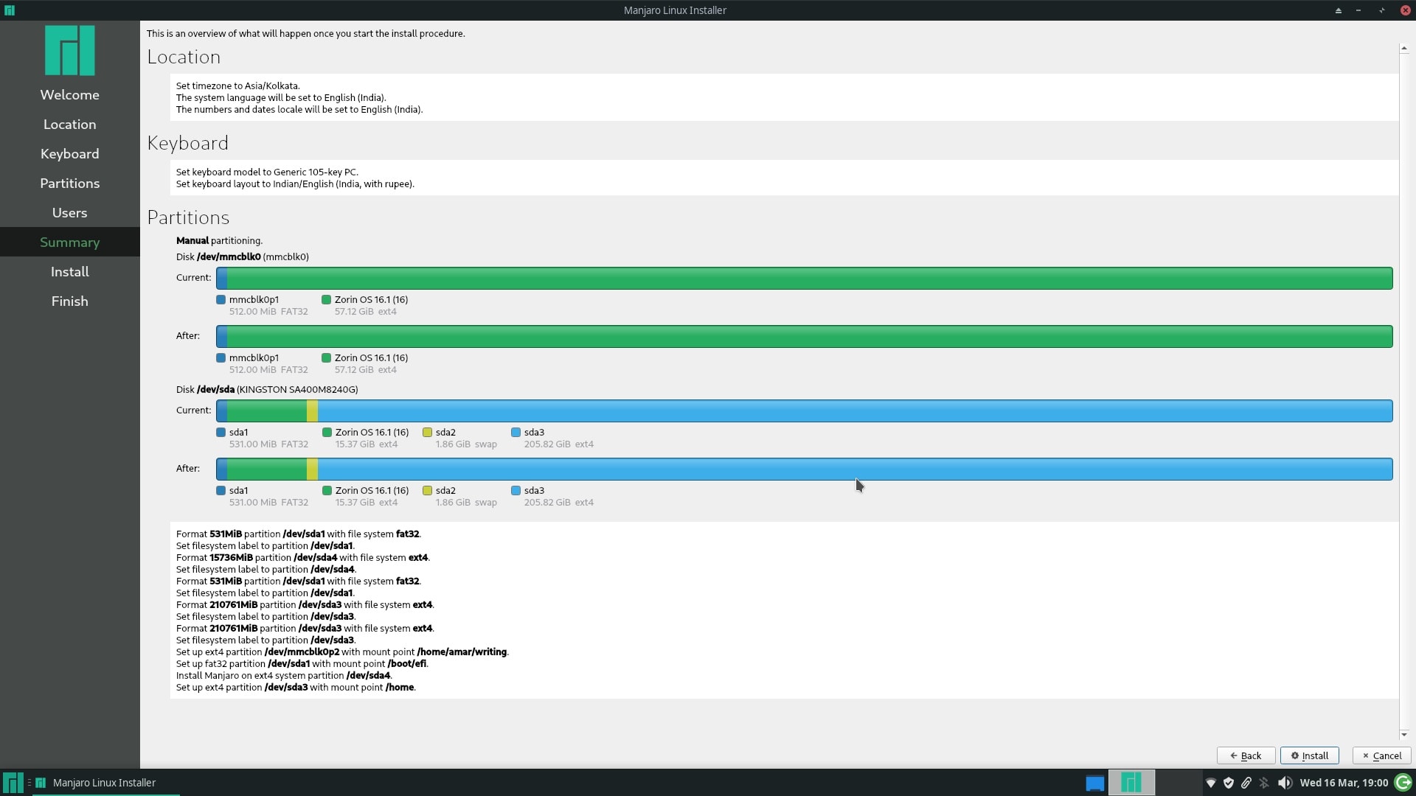This screenshot has width=1416, height=796.
Task: Select the Finish step in the sidebar
Action: pyautogui.click(x=70, y=301)
